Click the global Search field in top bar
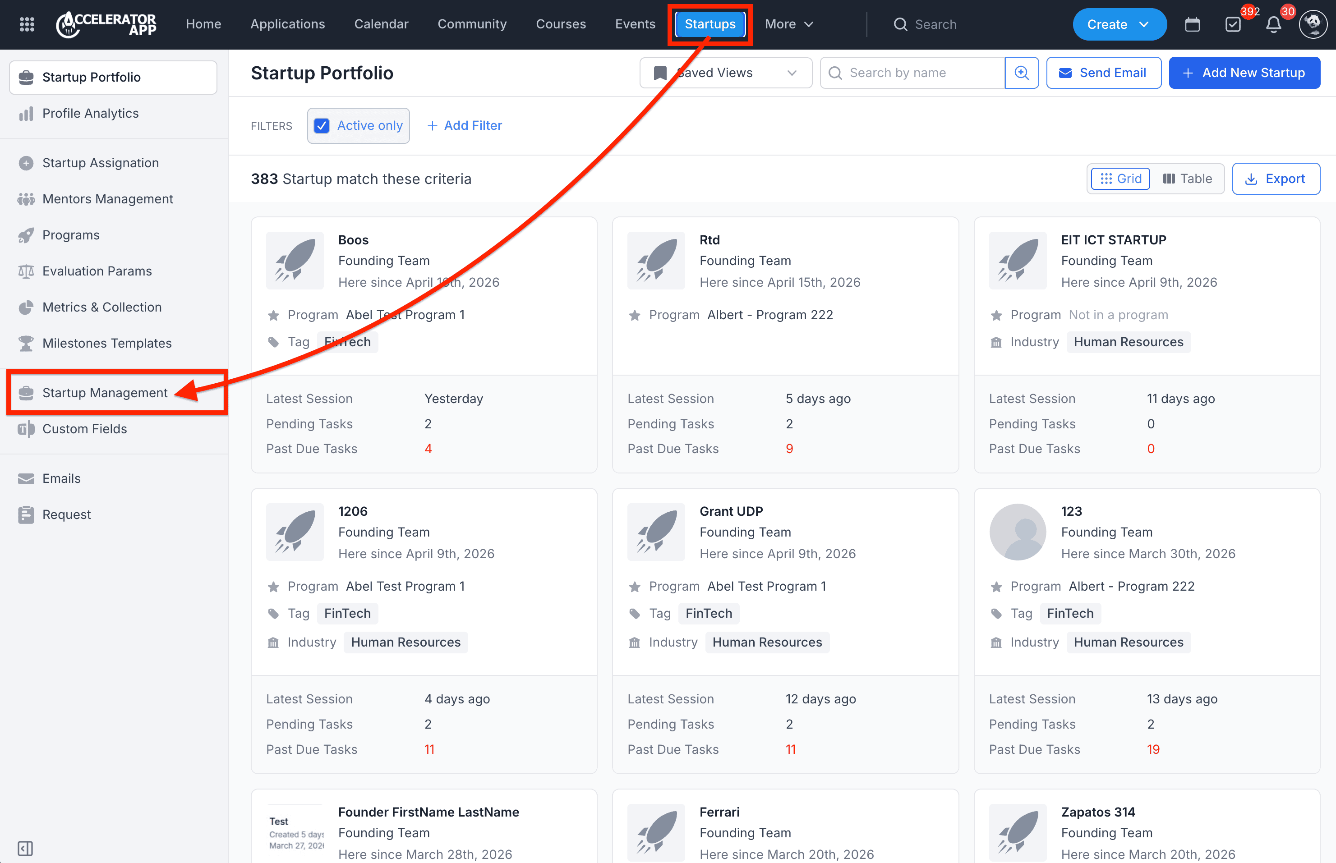The width and height of the screenshot is (1336, 863). 925,24
